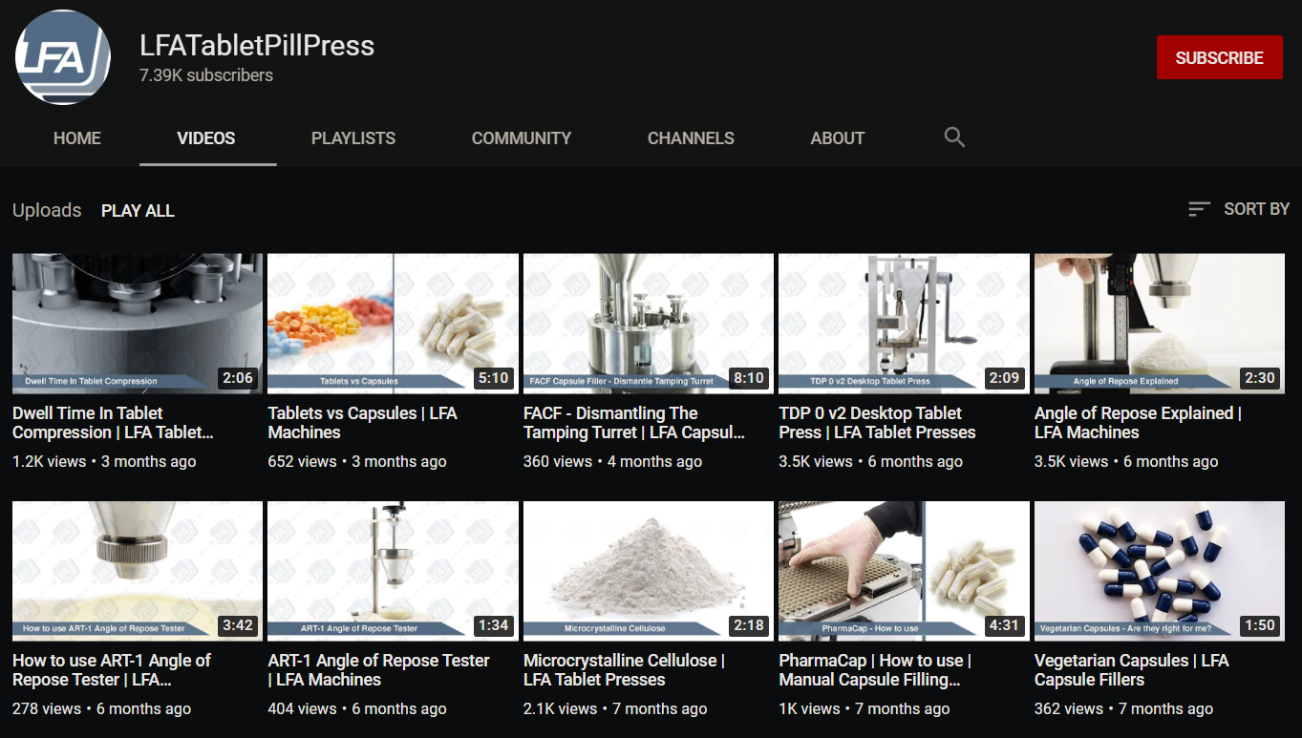Click Vegetarian Capsules video title
This screenshot has height=738, width=1302.
tap(1132, 670)
